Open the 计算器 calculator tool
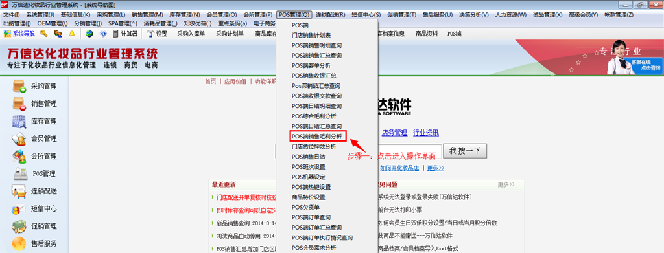 [x=124, y=34]
